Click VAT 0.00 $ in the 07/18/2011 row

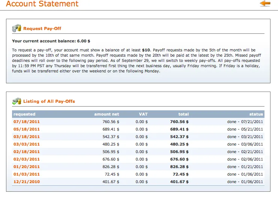coord(142,122)
